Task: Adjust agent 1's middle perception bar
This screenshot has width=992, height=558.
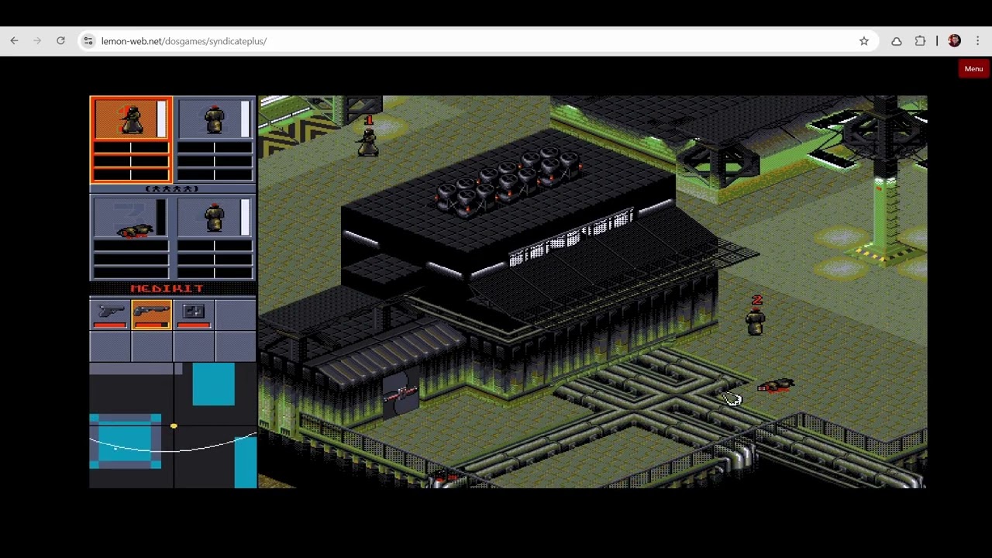Action: tap(131, 160)
